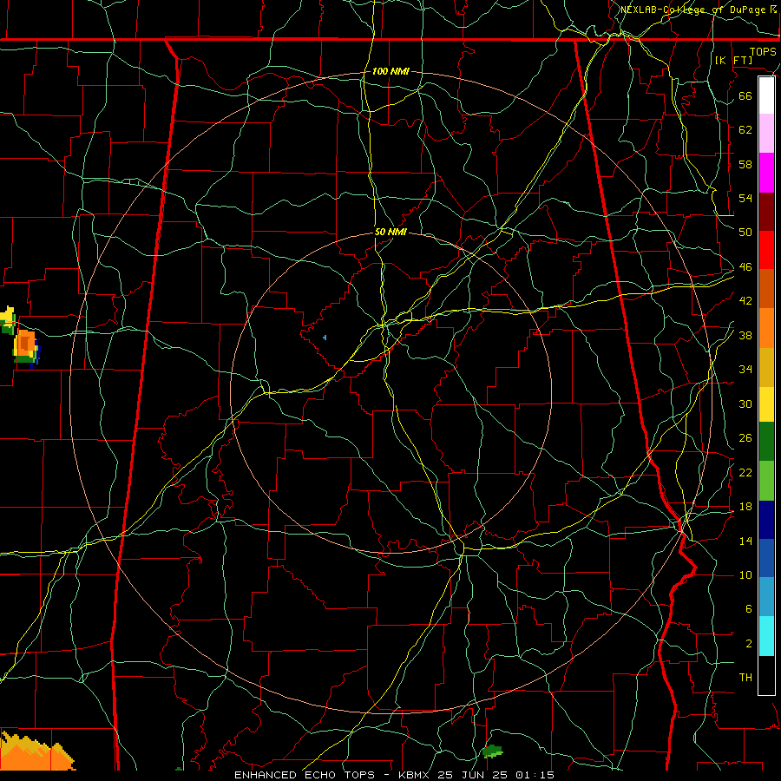Click the "TOPS" legend title
781x781 pixels.
tap(763, 52)
